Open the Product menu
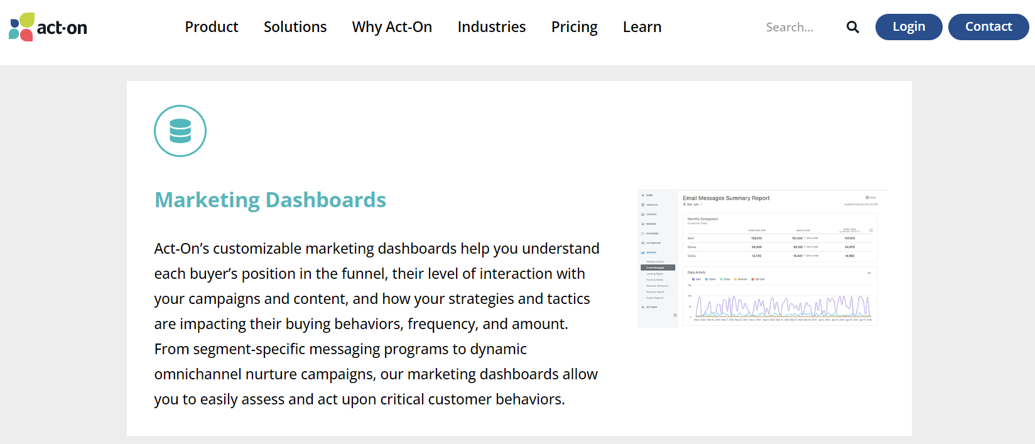Image resolution: width=1035 pixels, height=444 pixels. pyautogui.click(x=211, y=27)
